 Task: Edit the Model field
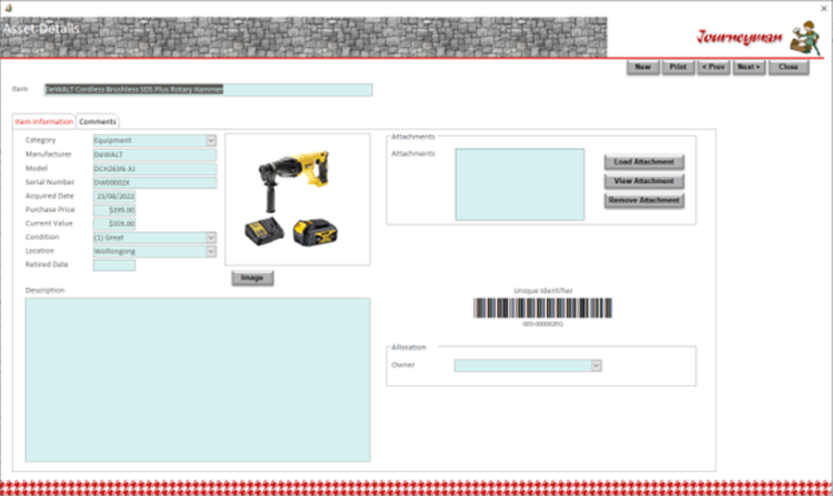coord(155,168)
